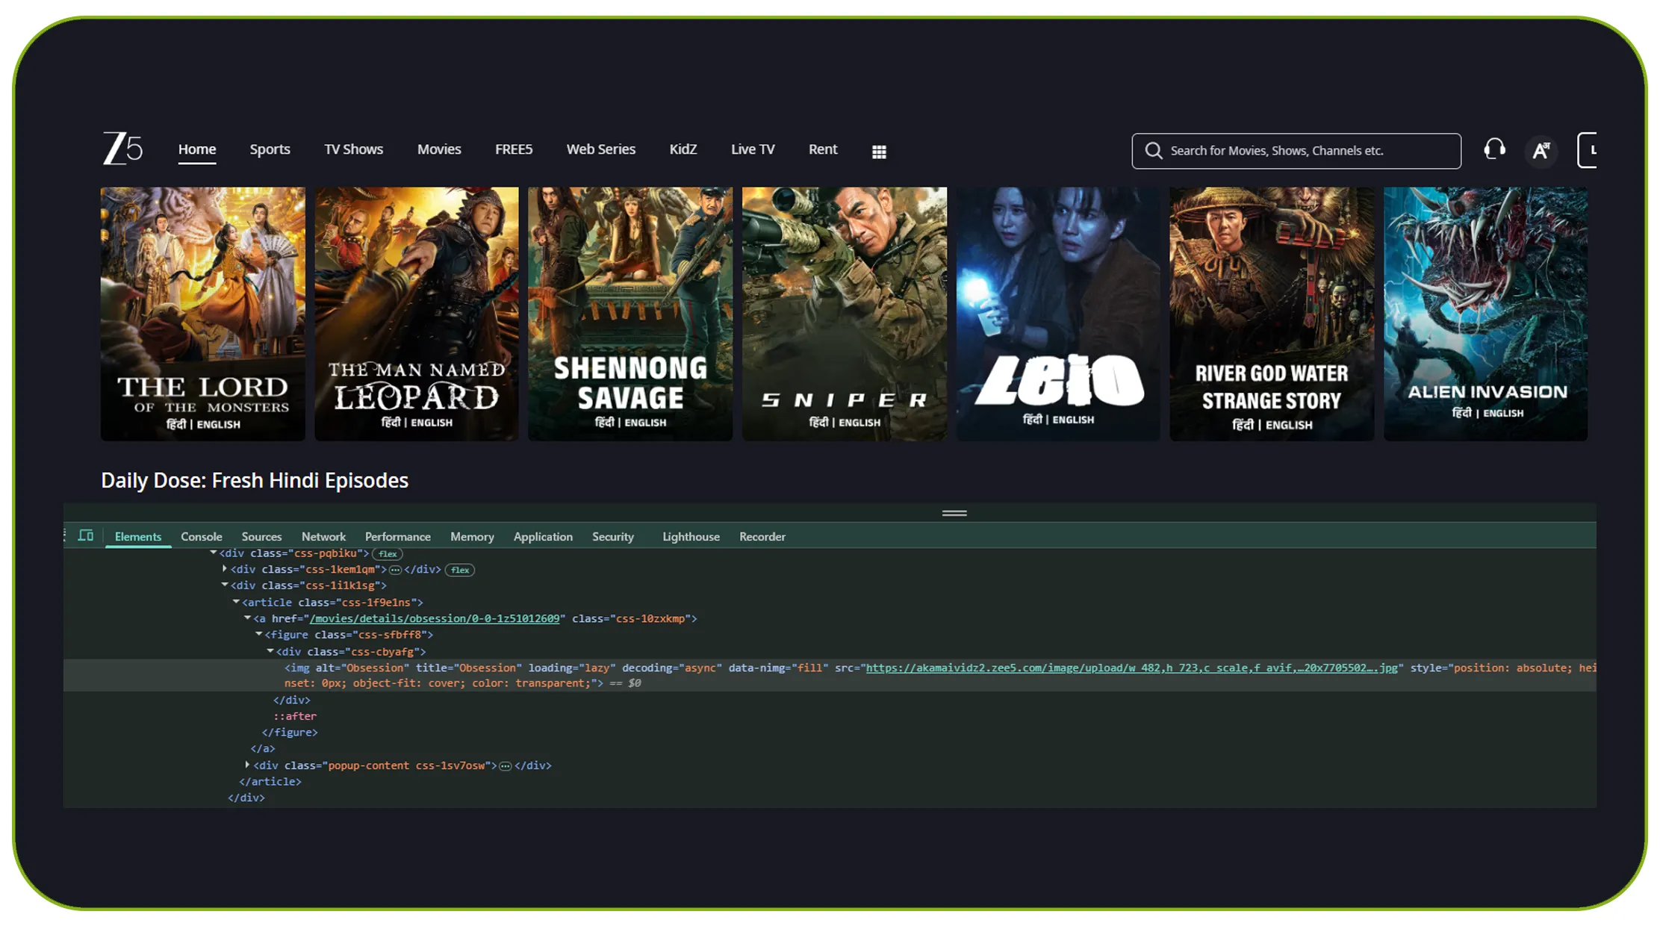This screenshot has height=926, width=1660.
Task: Expand the ellipsis in popup-content div
Action: pyautogui.click(x=506, y=766)
